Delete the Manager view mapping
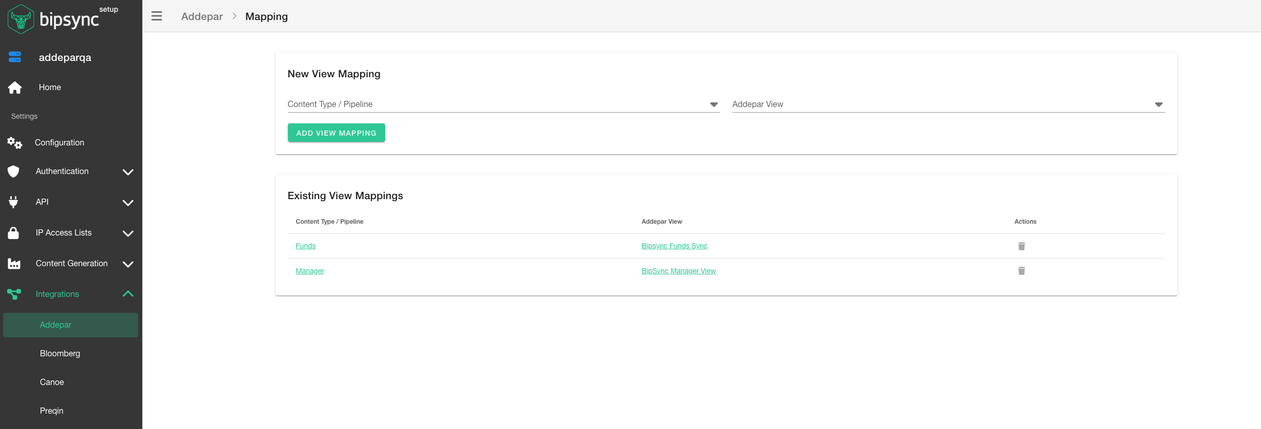1261x429 pixels. click(x=1021, y=271)
